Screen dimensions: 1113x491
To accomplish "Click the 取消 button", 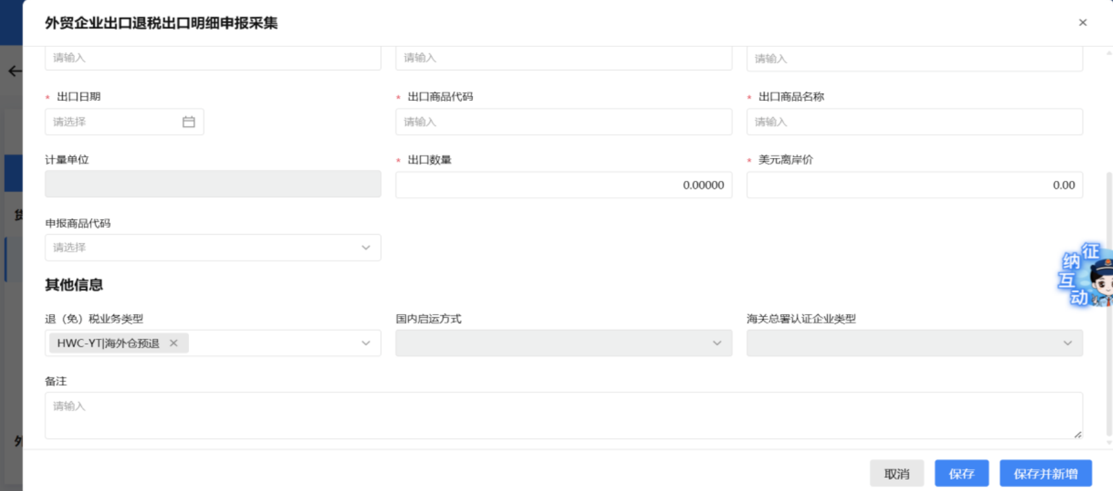I will pyautogui.click(x=897, y=474).
